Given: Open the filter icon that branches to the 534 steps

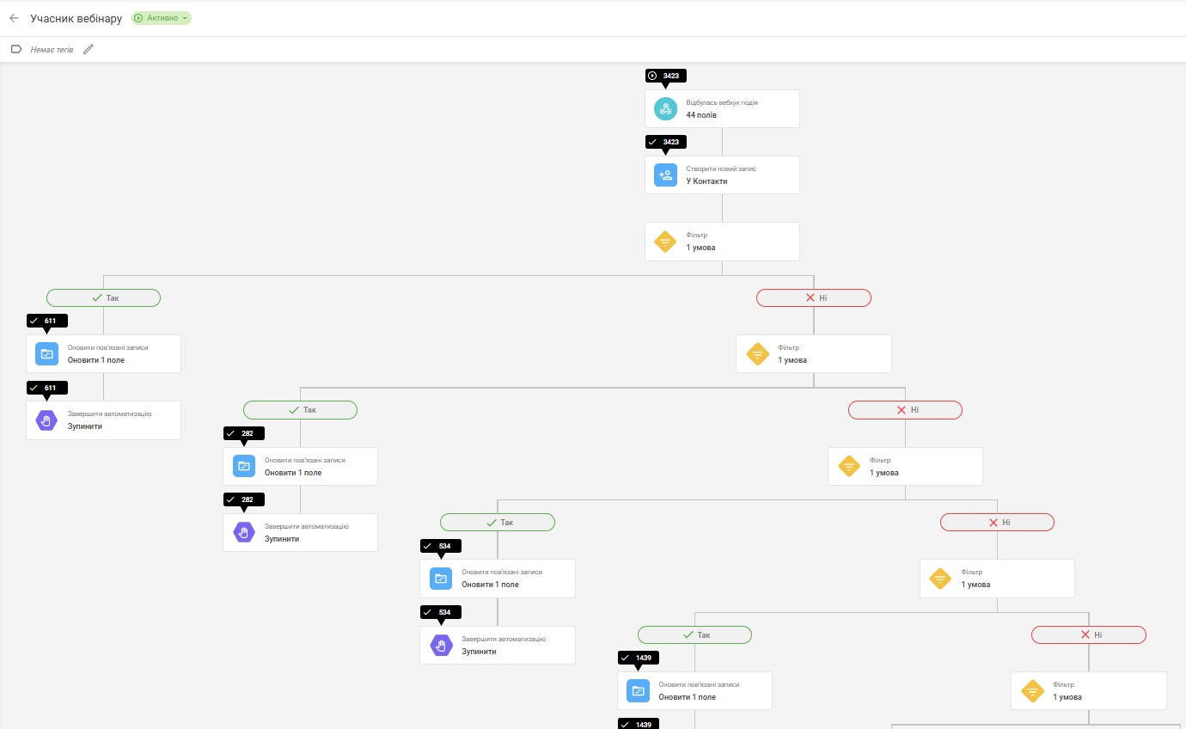Looking at the screenshot, I should coord(849,466).
